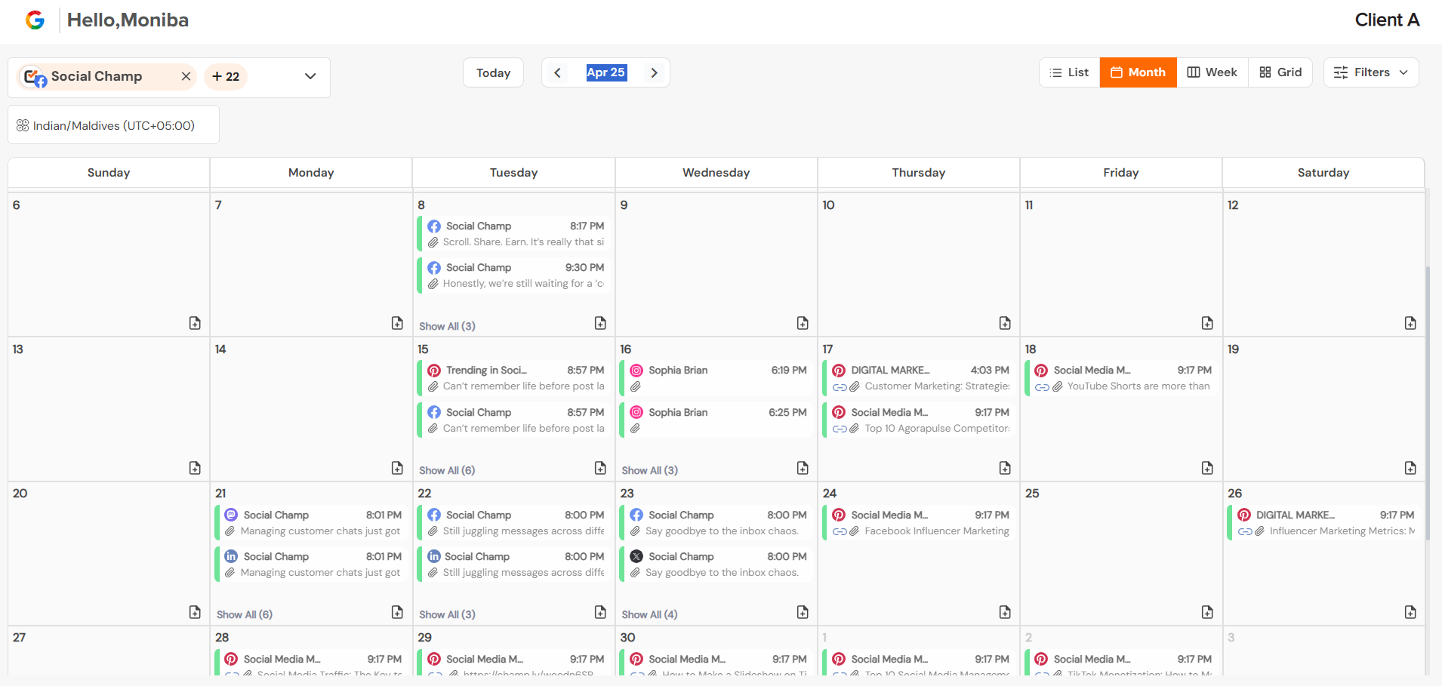Add new post on Monday 21
Screen dimensions: 1442x686
(397, 612)
